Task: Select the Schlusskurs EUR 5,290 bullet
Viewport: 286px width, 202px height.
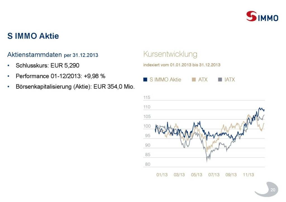Action: (47, 66)
